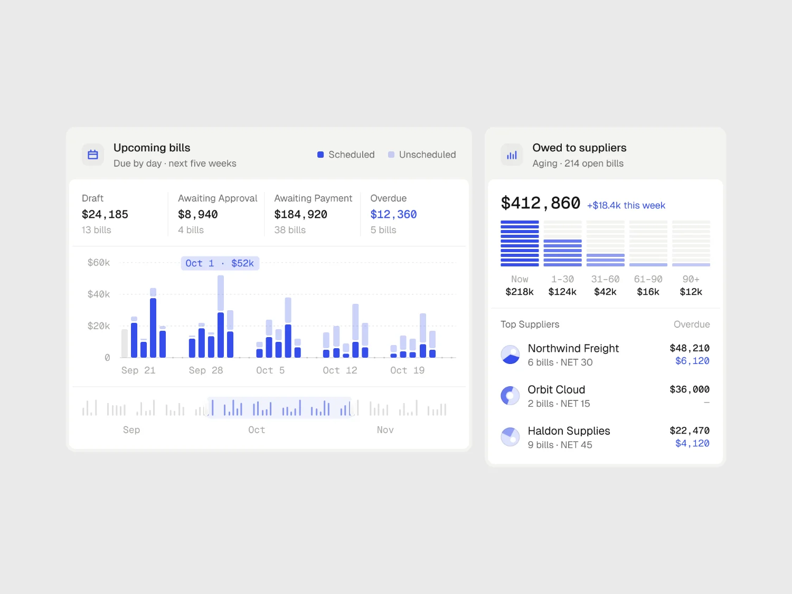Click the 1-30 aging bucket bars

pos(562,243)
